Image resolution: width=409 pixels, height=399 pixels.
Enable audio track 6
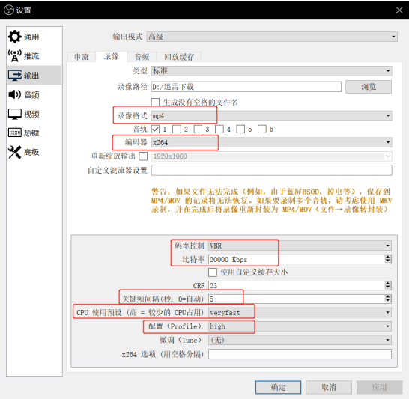[x=262, y=129]
